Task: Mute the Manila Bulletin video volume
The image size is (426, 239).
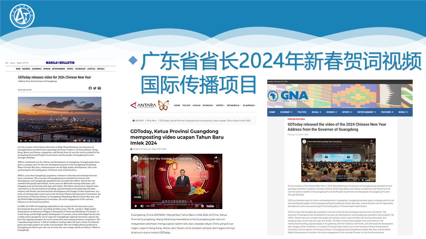Action: tap(30, 141)
